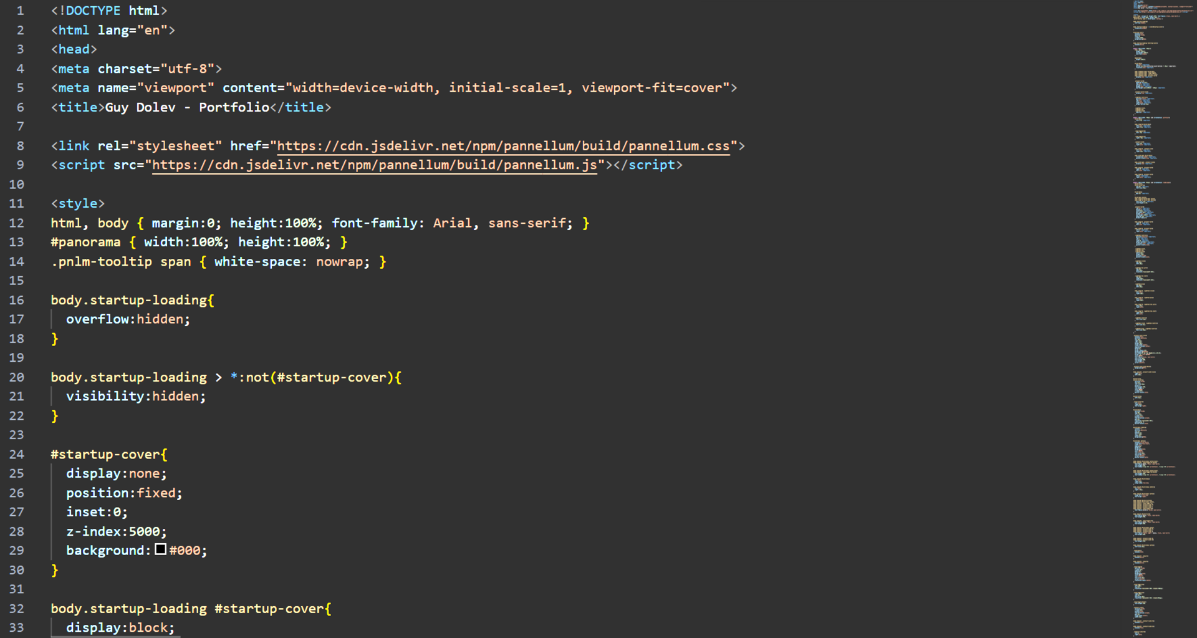Click the .pnlm-tooltip span selector
1197x638 pixels.
pyautogui.click(x=121, y=262)
